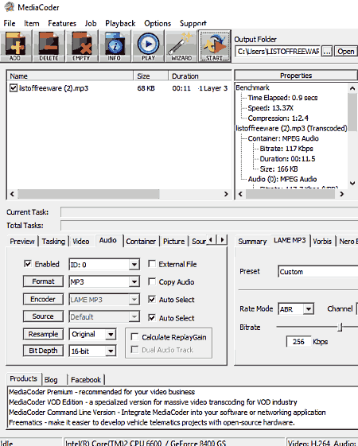
Task: Click the DELETE toolbar icon
Action: click(x=49, y=46)
